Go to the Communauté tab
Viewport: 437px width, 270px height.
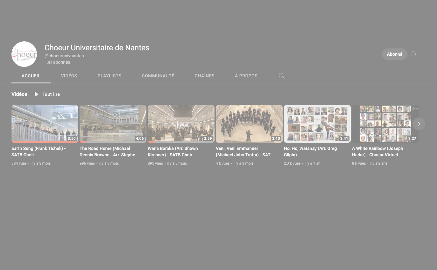click(x=158, y=76)
